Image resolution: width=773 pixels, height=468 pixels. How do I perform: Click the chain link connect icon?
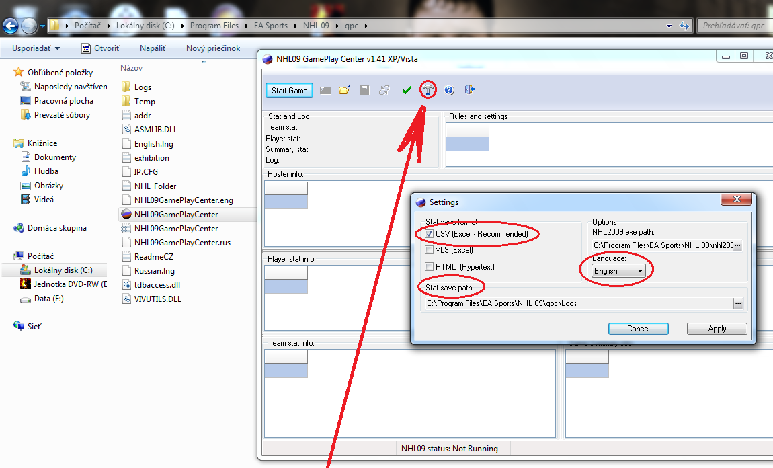(x=384, y=90)
